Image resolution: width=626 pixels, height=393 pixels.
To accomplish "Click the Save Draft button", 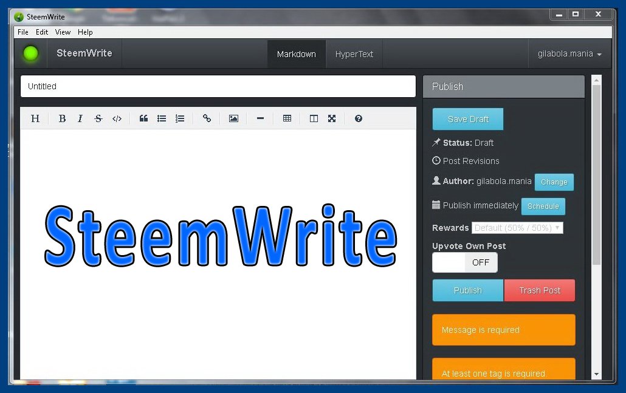I will (x=468, y=119).
